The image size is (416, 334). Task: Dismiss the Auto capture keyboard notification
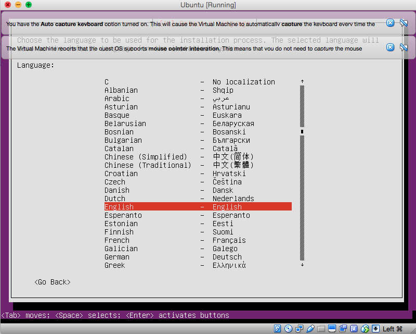point(390,23)
